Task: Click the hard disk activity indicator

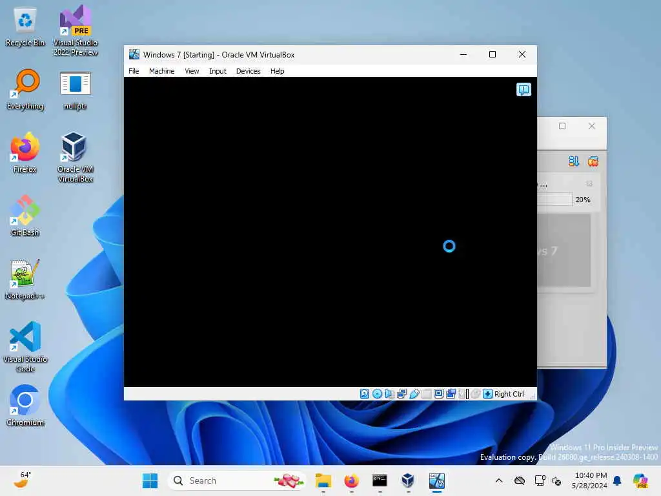Action: tap(365, 394)
